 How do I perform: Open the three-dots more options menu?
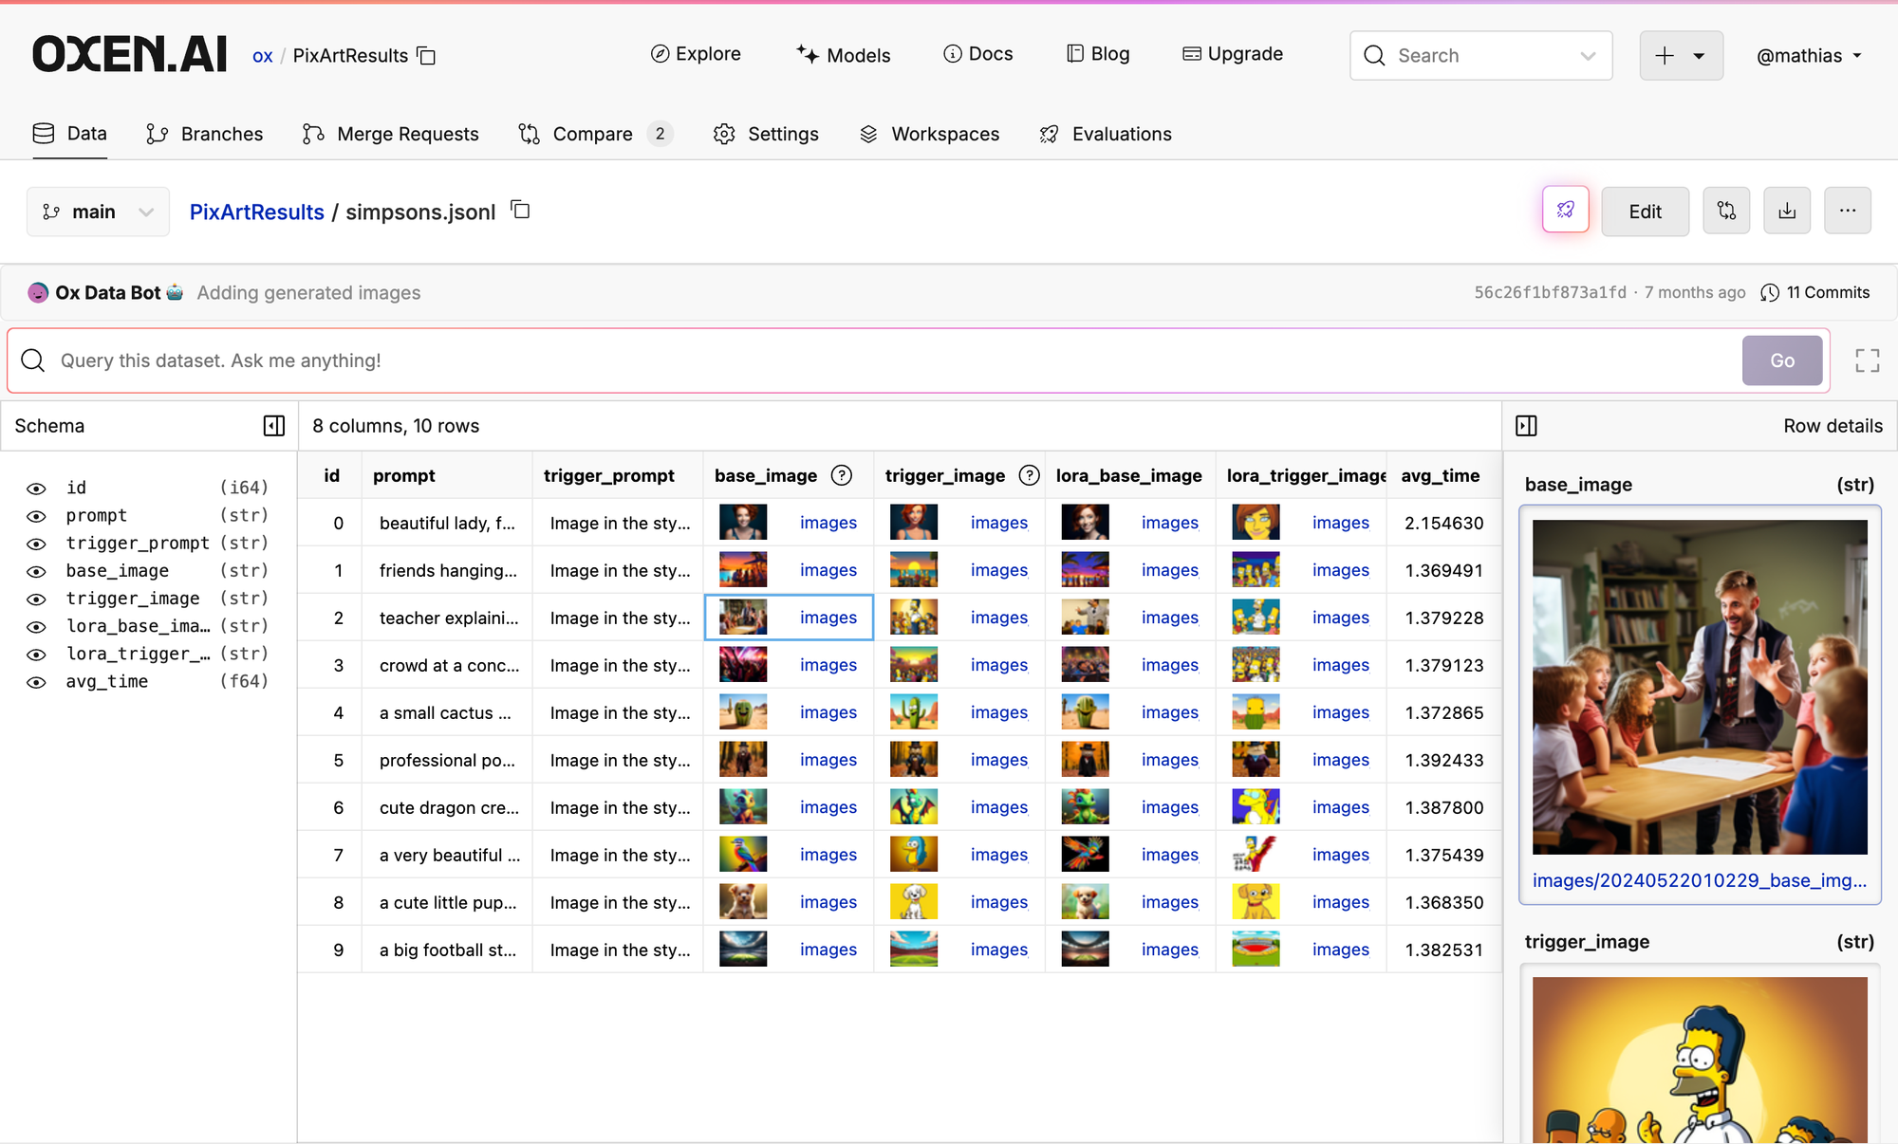tap(1847, 211)
